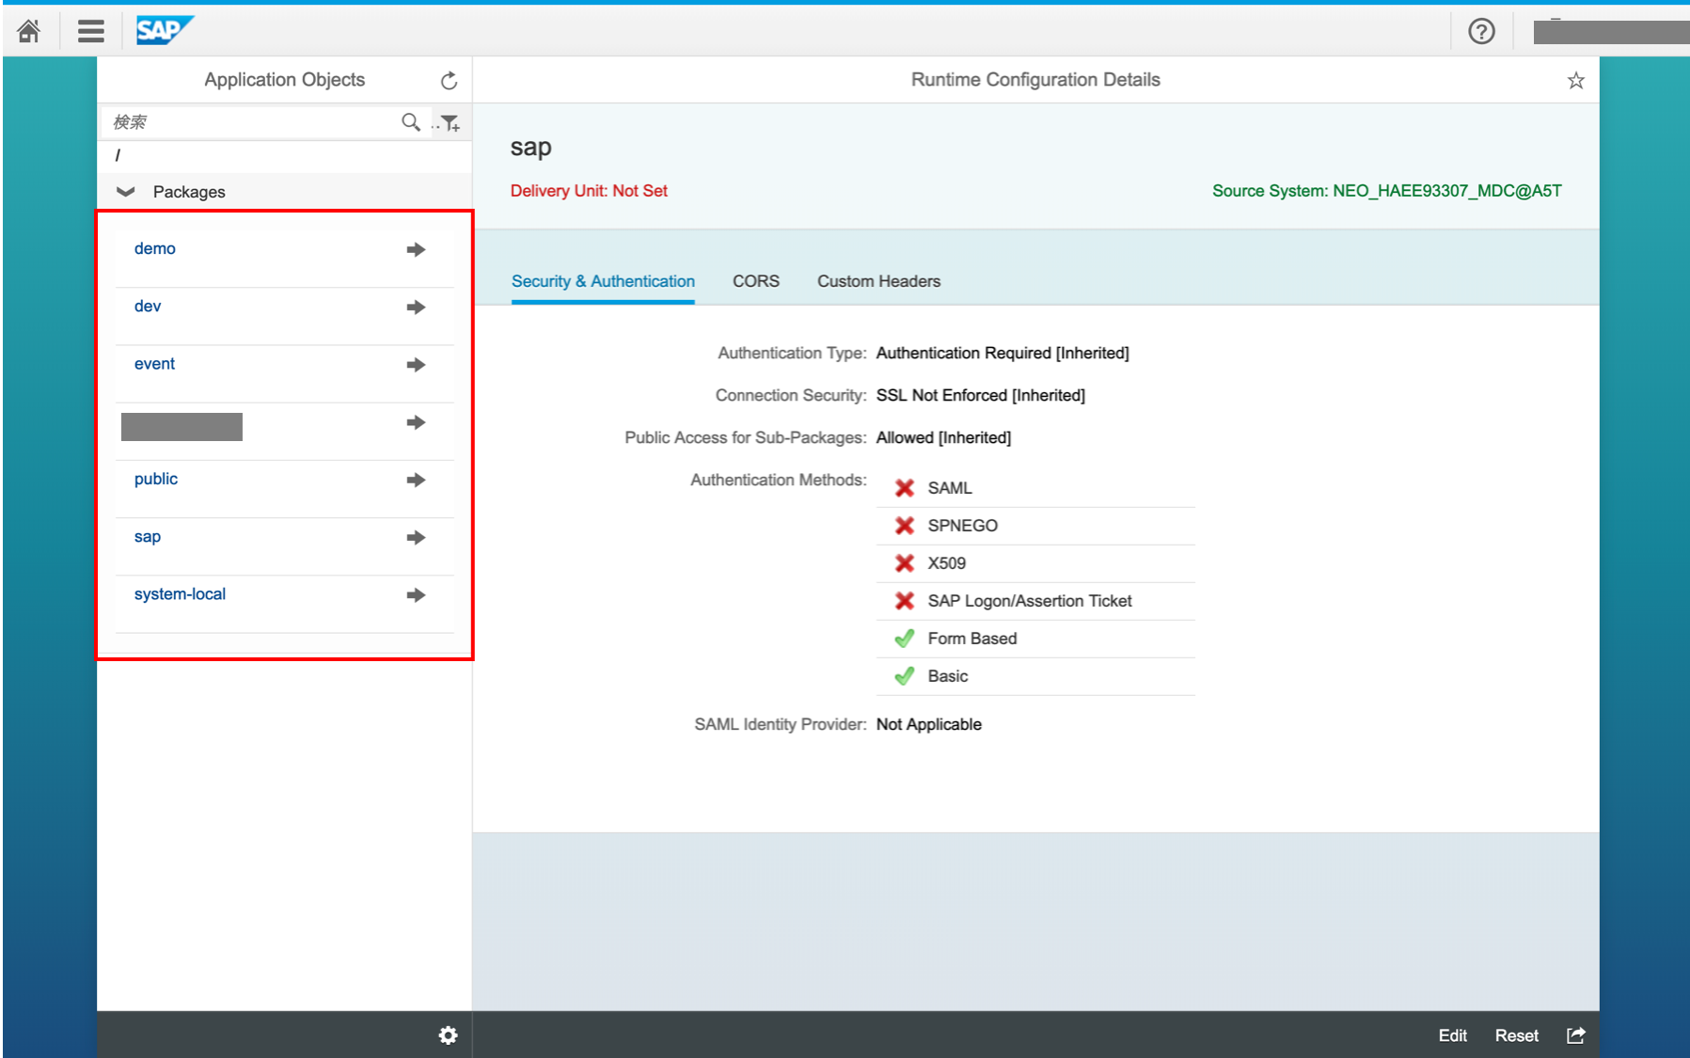
Task: Open the Custom Headers tab
Action: [877, 280]
